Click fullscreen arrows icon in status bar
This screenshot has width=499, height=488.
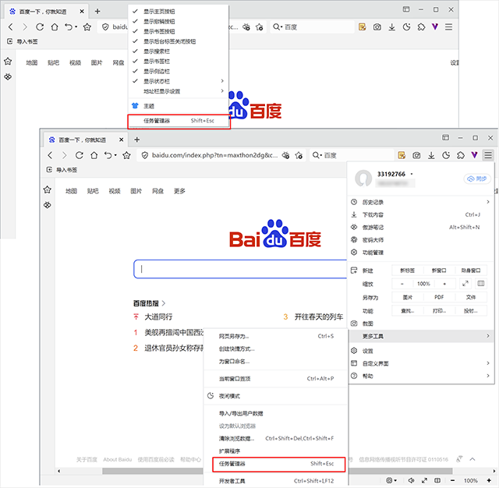click(x=424, y=480)
